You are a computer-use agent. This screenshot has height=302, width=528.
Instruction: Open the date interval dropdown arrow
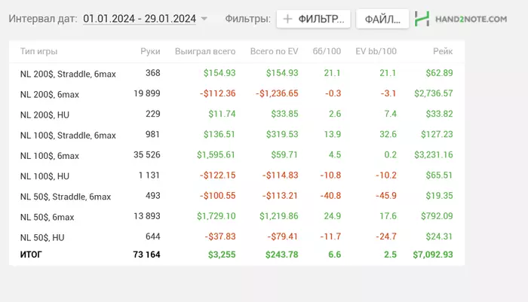pyautogui.click(x=204, y=20)
